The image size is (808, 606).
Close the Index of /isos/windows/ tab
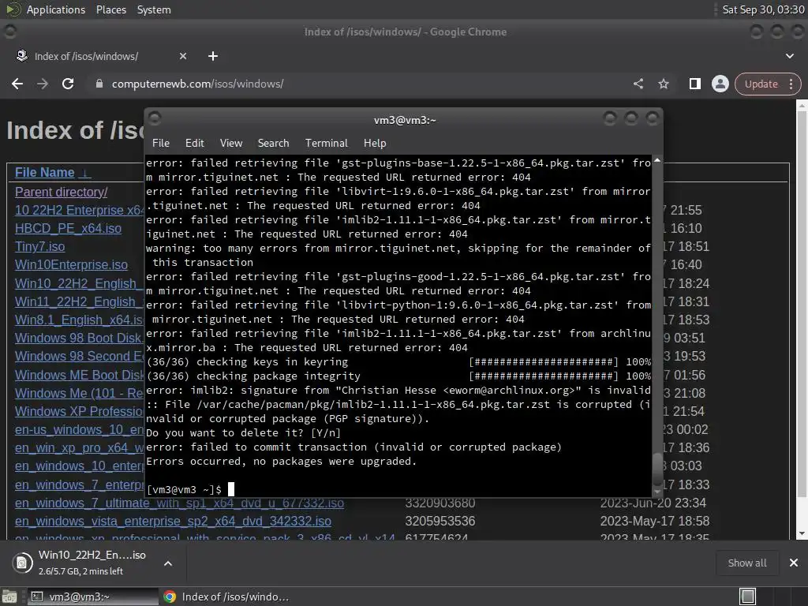(183, 56)
